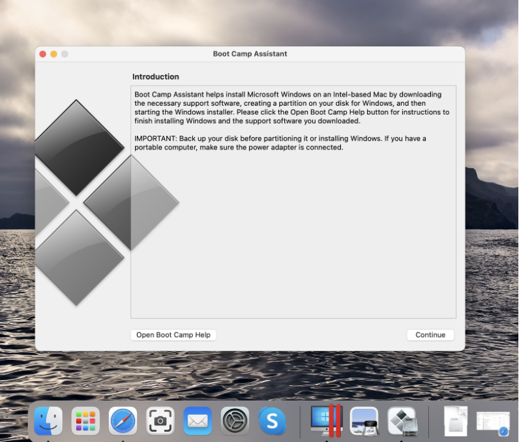Click the Boot Camp Assistant title text
The height and width of the screenshot is (442, 519).
point(250,54)
